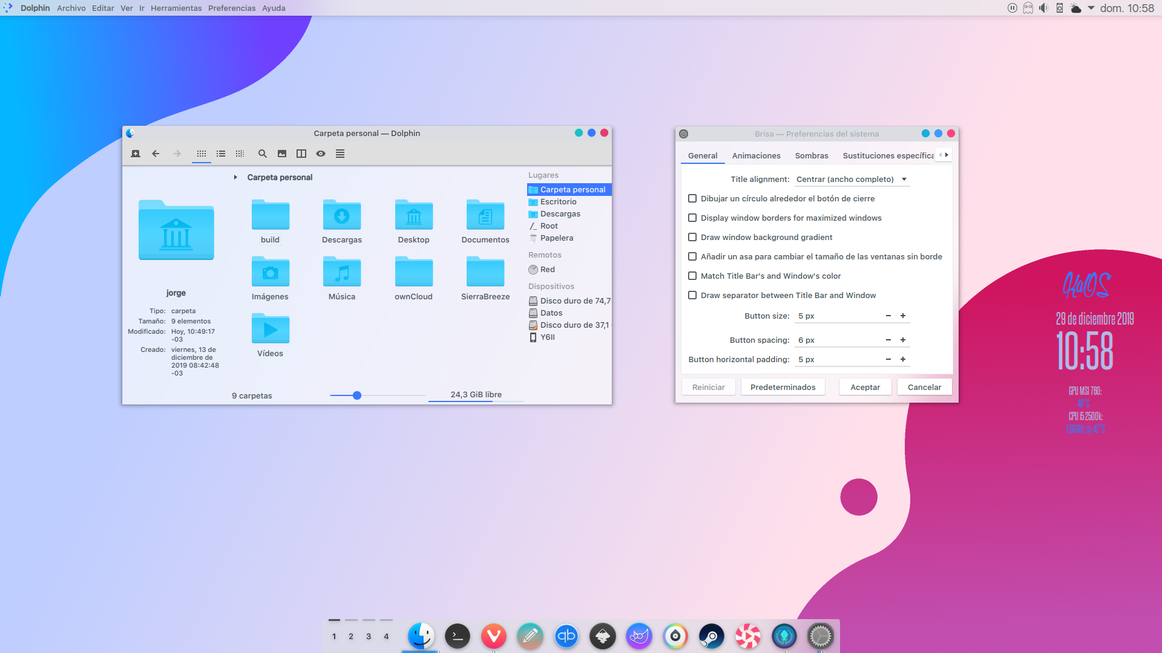The image size is (1162, 653).
Task: Expand the Carpeta personal breadcrumb arrow
Action: 235,177
